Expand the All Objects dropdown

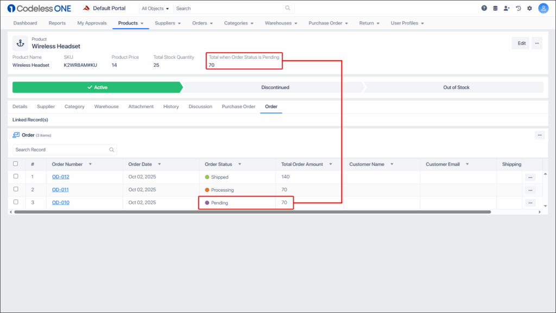155,9
